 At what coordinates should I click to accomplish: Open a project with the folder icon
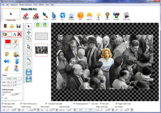click(x=12, y=26)
